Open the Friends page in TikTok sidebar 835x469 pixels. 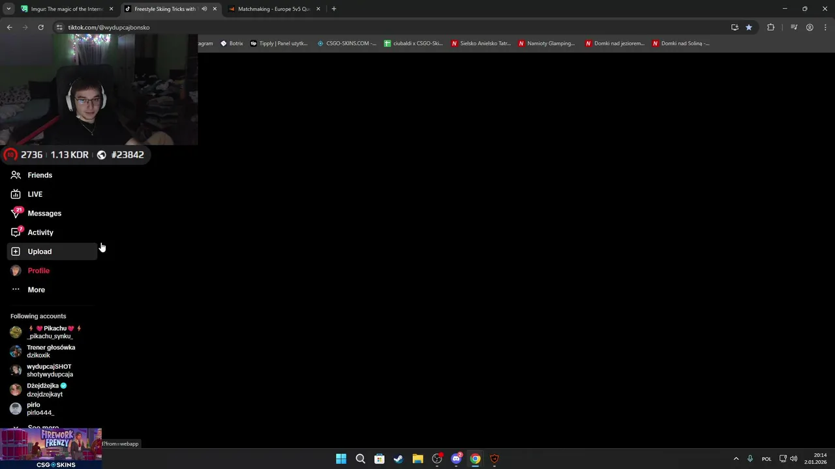[x=40, y=175]
